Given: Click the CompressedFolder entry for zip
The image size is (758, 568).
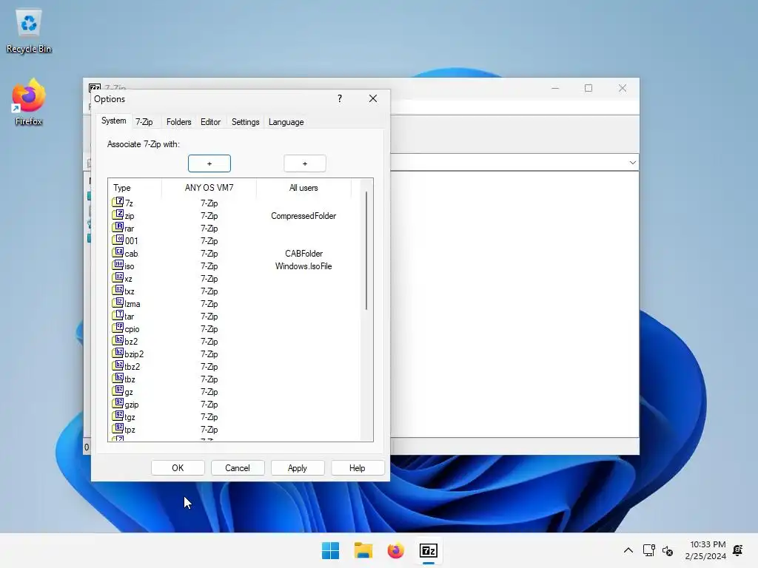Looking at the screenshot, I should coord(303,216).
